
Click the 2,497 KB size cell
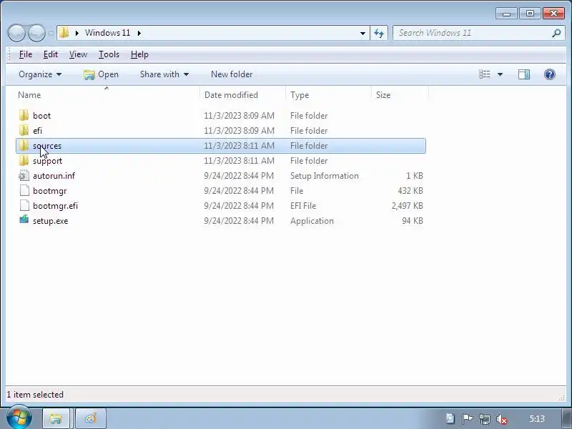pos(407,206)
